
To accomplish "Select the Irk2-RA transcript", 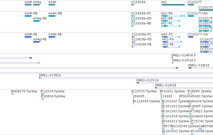I will click(173, 16).
